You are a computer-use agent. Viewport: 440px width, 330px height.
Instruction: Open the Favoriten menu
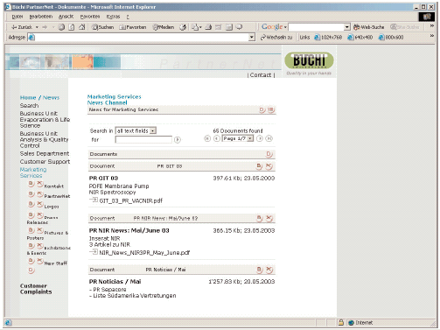90,17
